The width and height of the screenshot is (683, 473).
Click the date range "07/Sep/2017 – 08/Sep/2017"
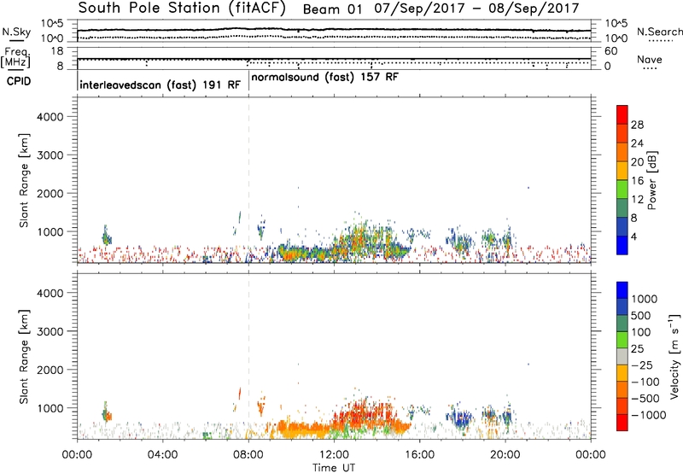[476, 9]
